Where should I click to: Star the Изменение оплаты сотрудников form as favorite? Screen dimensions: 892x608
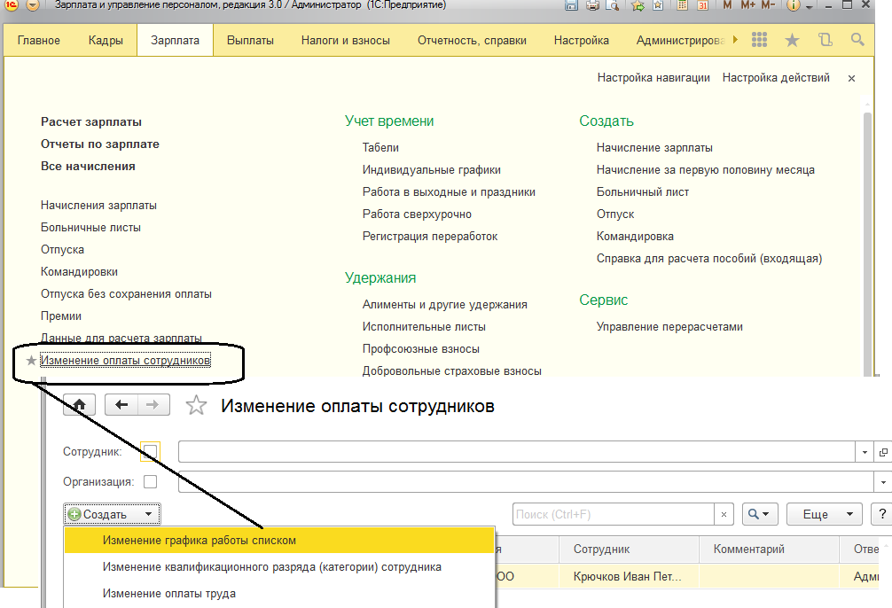point(195,406)
